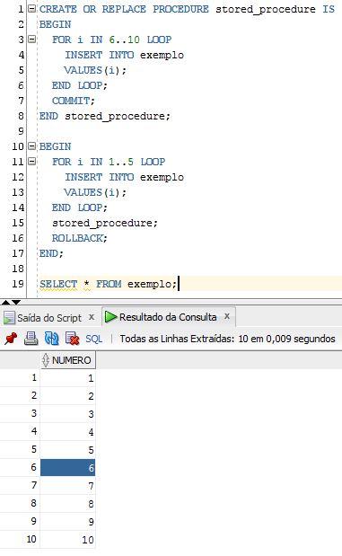Collapse the FOR loop at line 11
Image resolution: width=342 pixels, height=556 pixels.
click(32, 162)
